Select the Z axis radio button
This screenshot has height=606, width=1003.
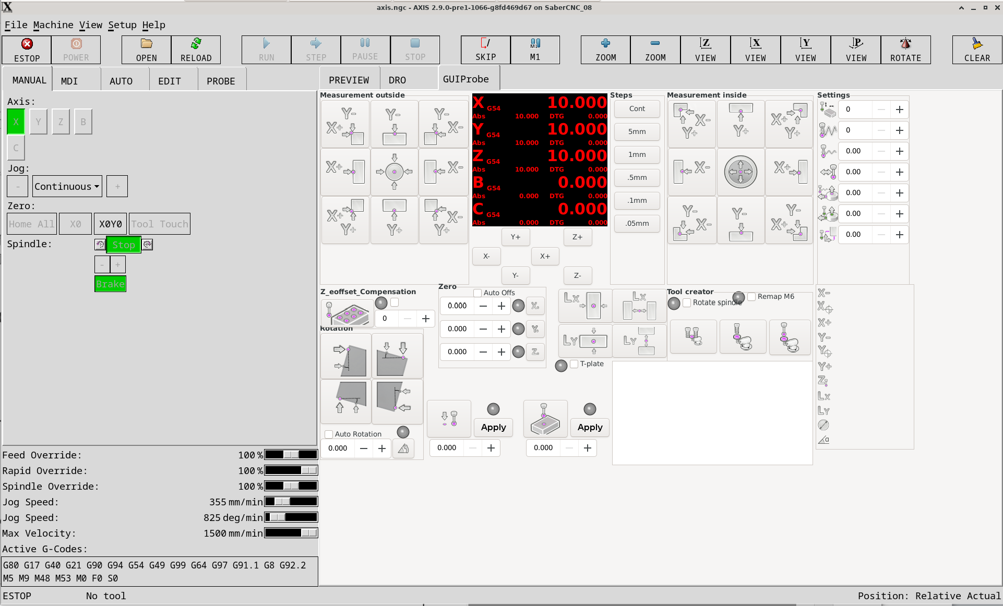pos(61,122)
